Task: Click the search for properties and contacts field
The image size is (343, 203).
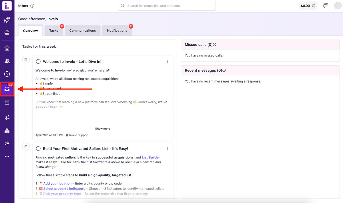Action: 167,6
